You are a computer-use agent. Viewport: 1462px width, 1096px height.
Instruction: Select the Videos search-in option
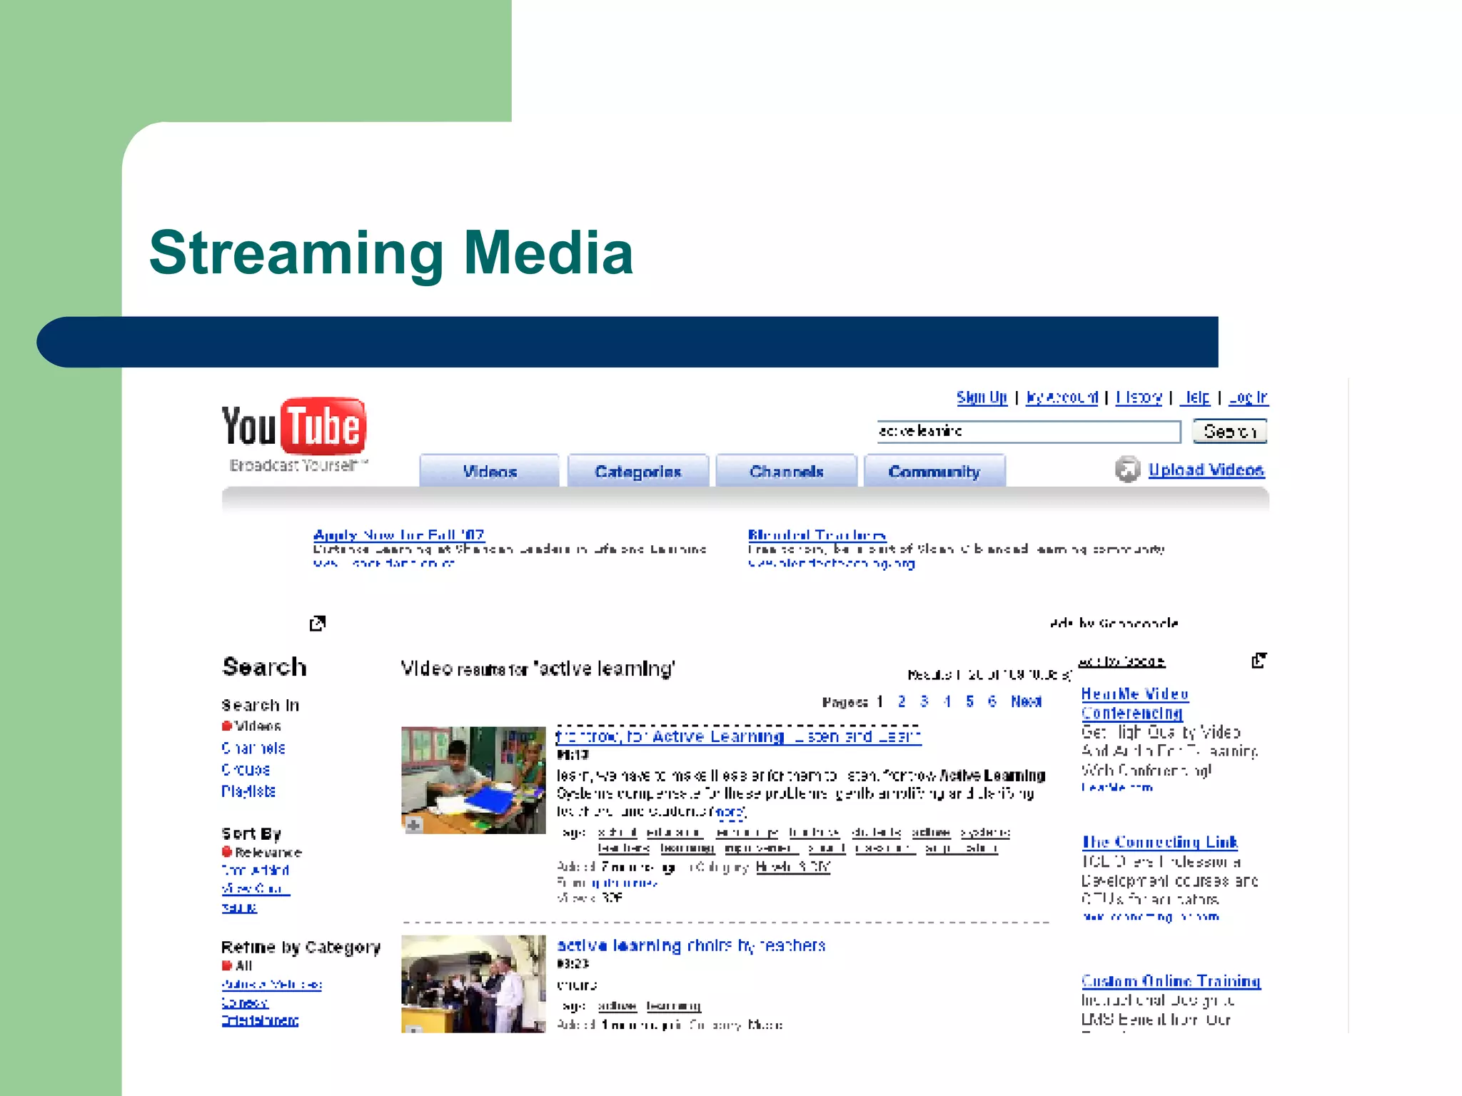point(251,726)
